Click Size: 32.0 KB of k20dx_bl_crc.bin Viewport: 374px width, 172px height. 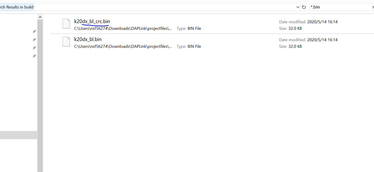pos(290,28)
